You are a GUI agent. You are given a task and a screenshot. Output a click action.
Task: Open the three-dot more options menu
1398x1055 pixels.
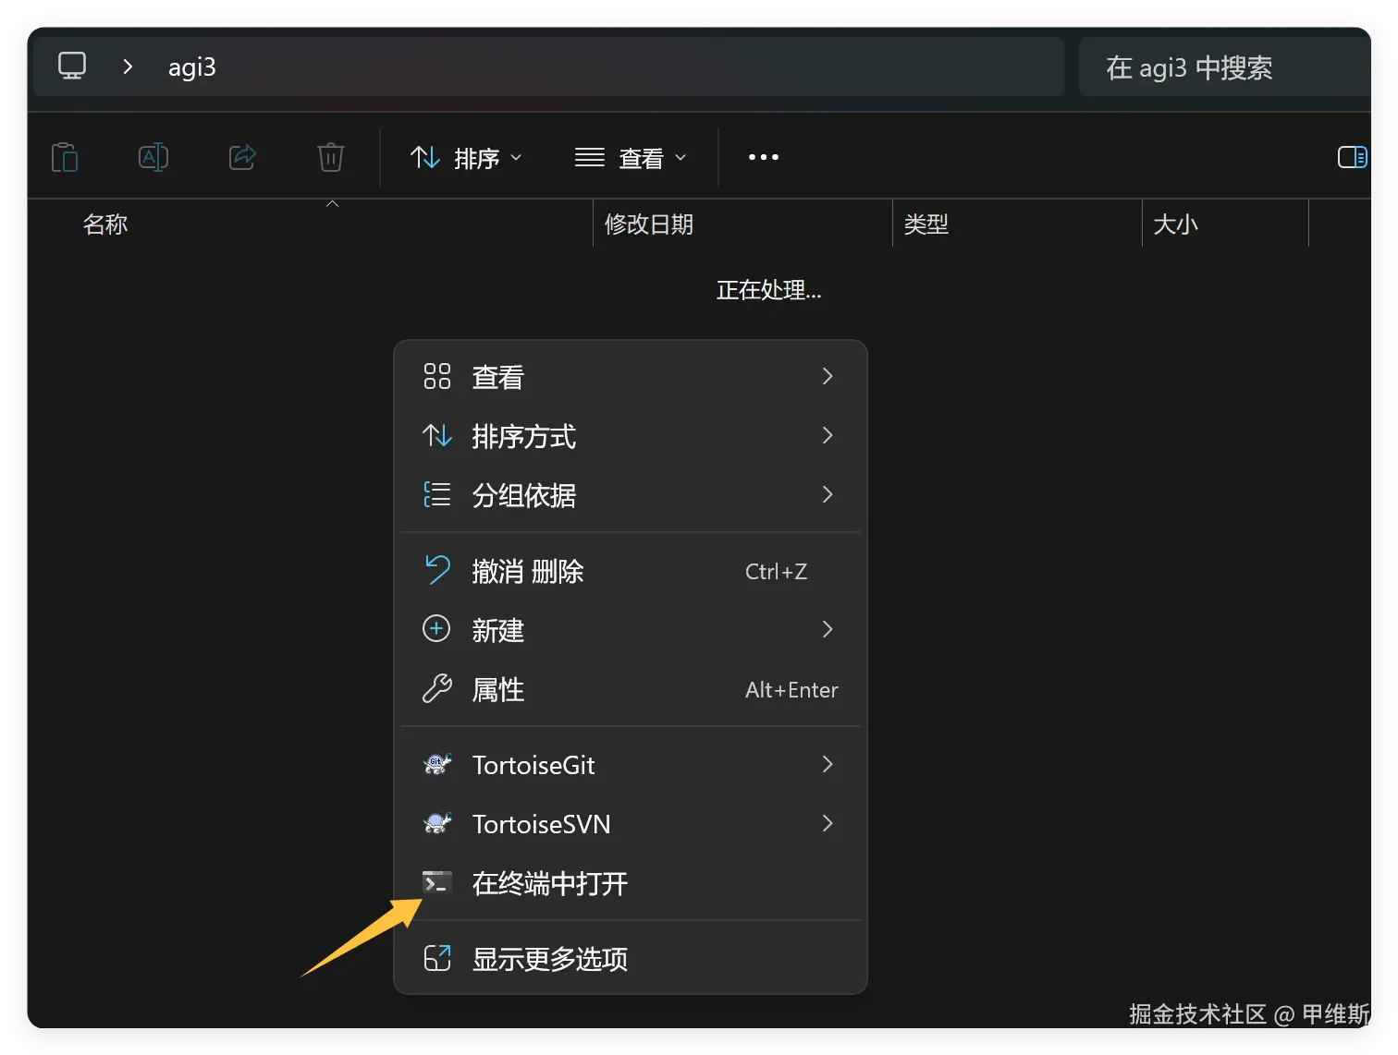(764, 157)
